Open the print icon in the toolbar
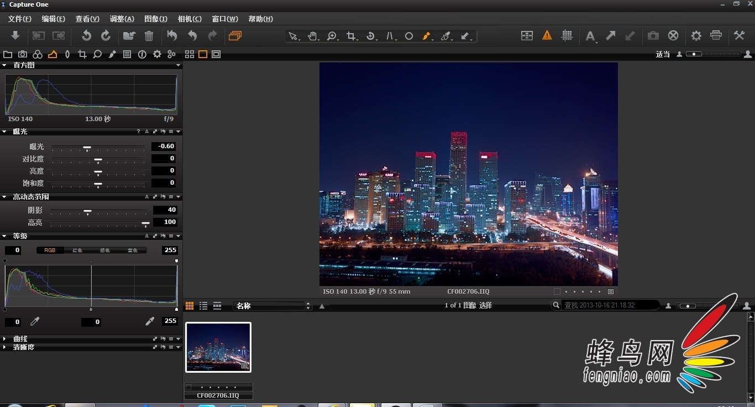Image resolution: width=755 pixels, height=407 pixels. (x=716, y=35)
